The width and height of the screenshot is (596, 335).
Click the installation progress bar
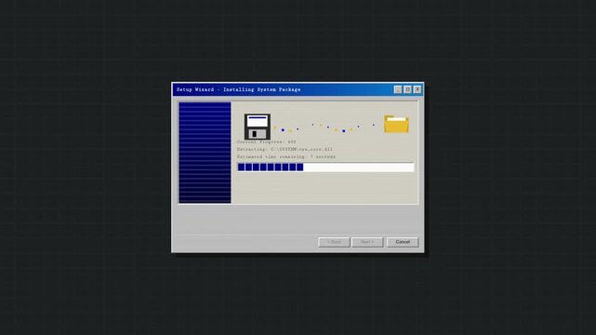pos(325,167)
